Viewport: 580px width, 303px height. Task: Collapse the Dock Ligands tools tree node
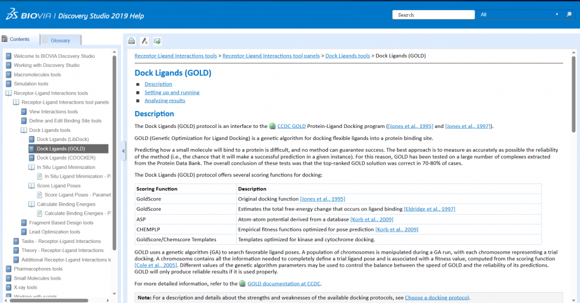[24, 130]
